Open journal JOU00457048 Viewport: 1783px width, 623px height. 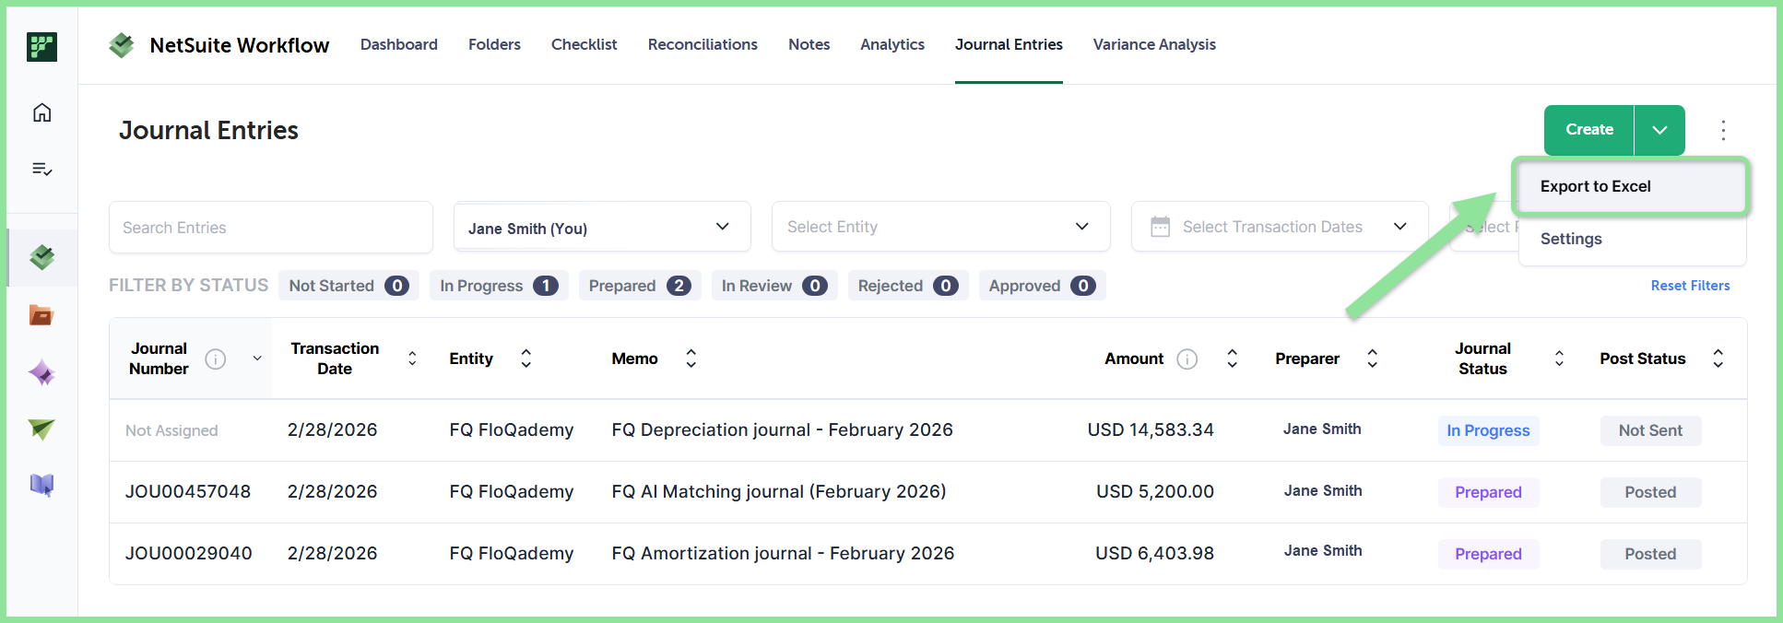188,491
